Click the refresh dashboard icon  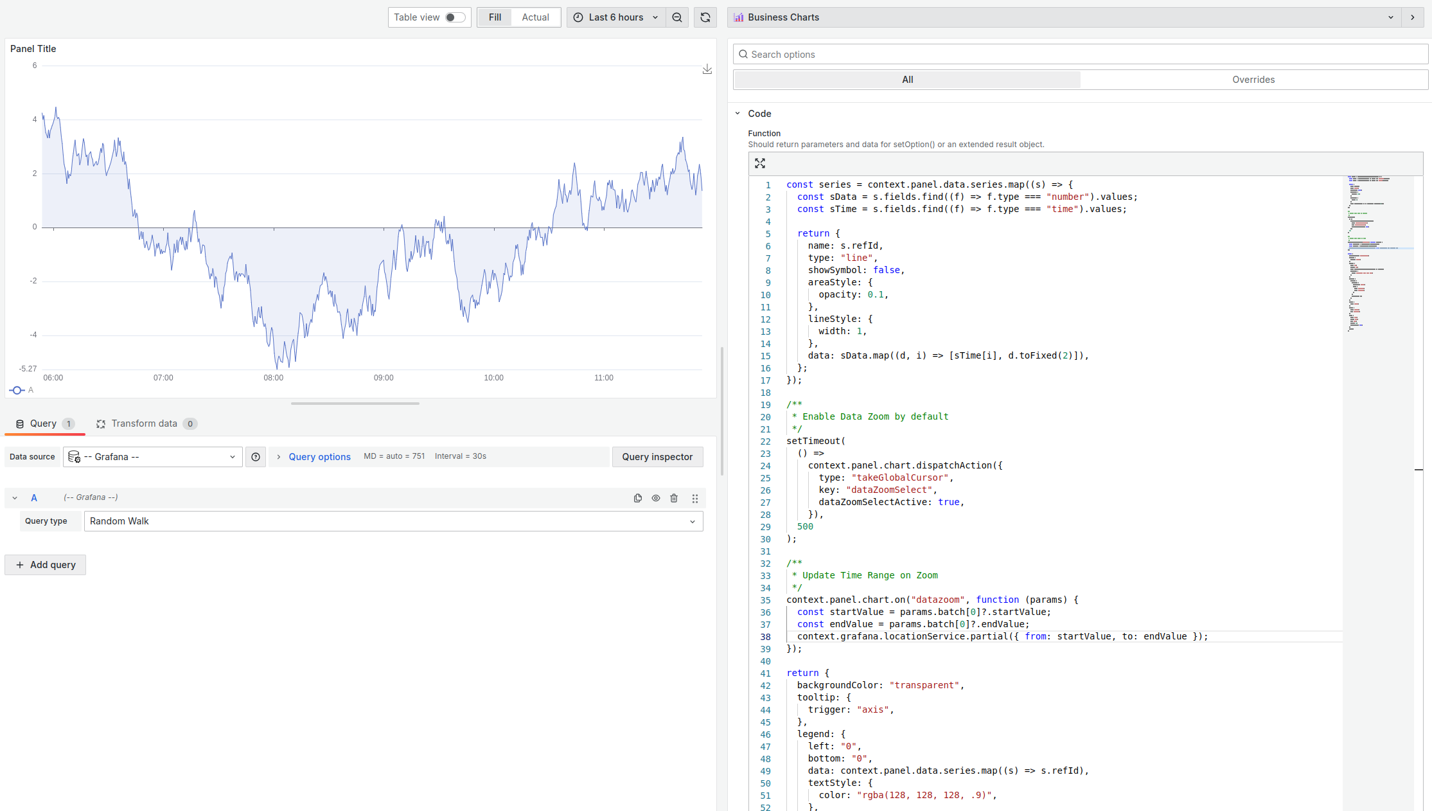[705, 17]
